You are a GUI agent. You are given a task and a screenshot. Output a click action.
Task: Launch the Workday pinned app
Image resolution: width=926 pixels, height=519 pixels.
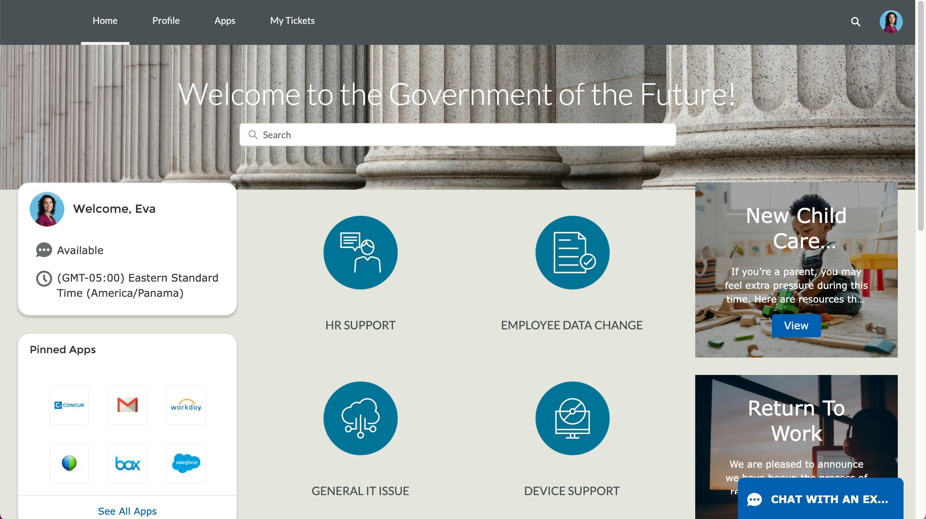[x=186, y=405]
